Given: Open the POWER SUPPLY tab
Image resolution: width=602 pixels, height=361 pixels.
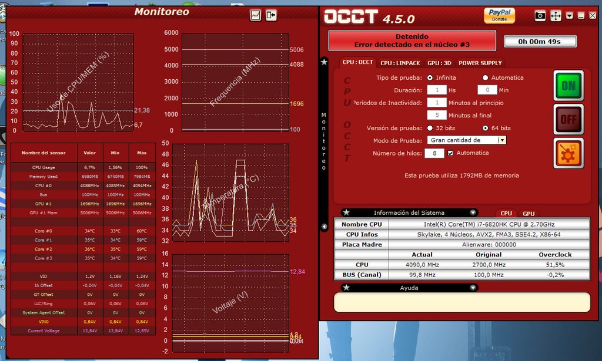Looking at the screenshot, I should pos(480,63).
